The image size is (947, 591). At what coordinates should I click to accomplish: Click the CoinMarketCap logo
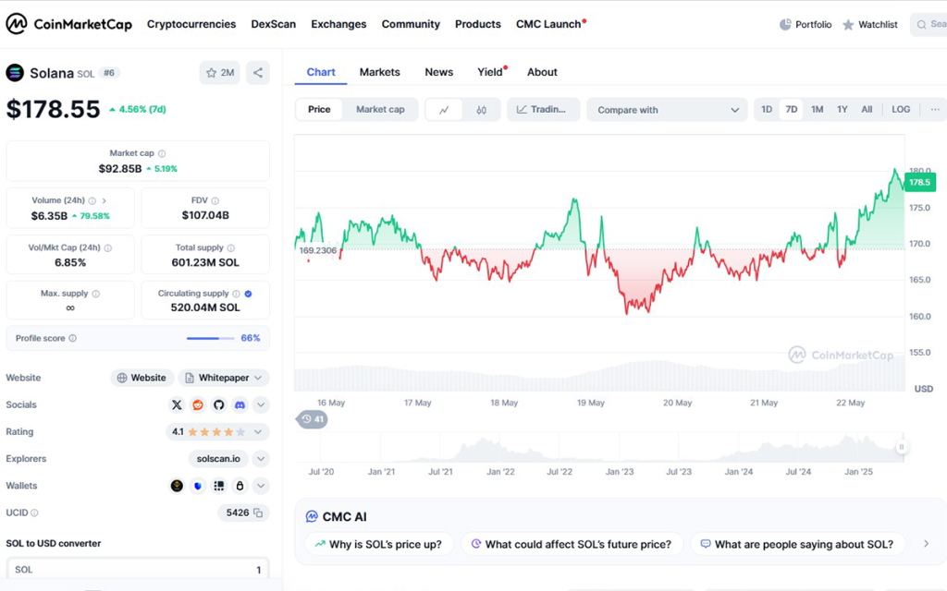tap(68, 24)
